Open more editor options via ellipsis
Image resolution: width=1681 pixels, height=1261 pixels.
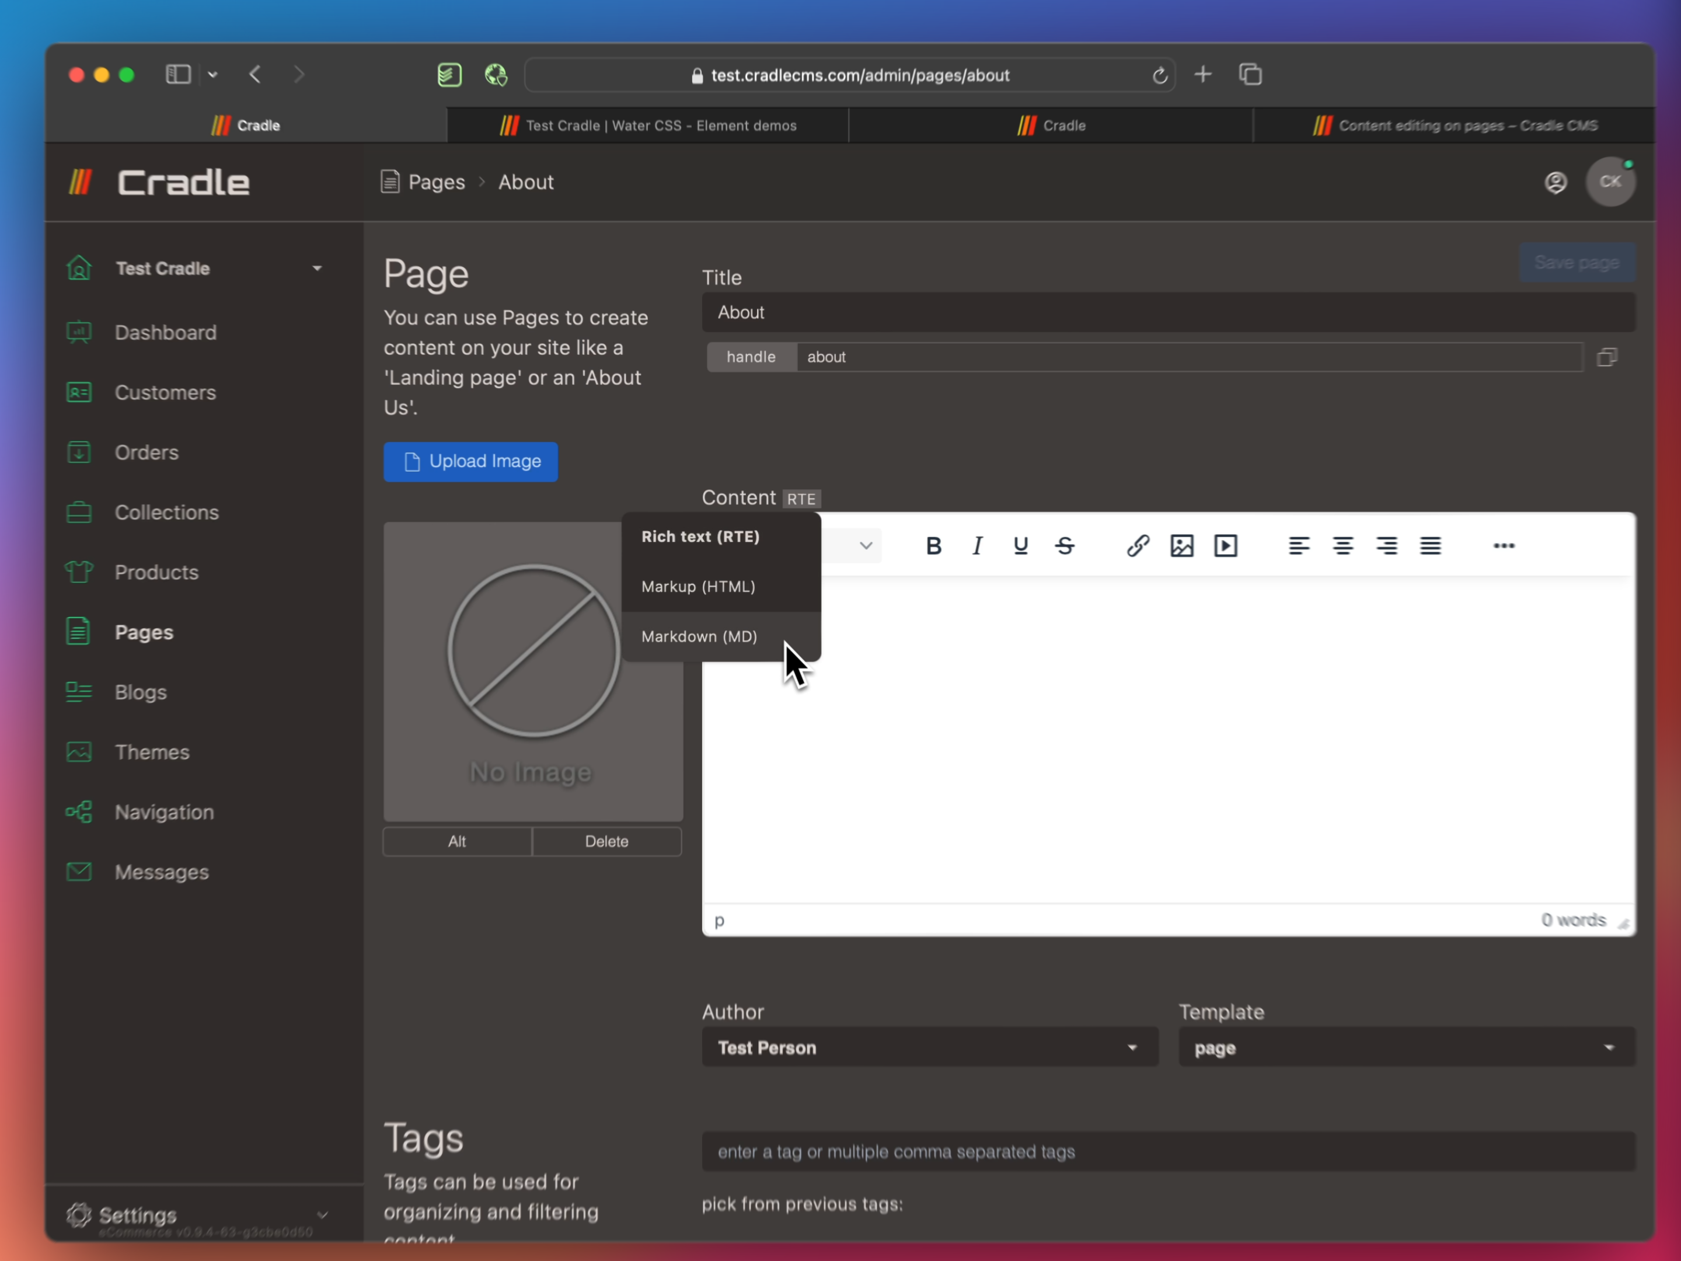[x=1504, y=546]
